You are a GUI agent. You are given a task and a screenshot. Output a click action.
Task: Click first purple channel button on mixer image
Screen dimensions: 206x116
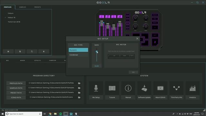pos(102,16)
